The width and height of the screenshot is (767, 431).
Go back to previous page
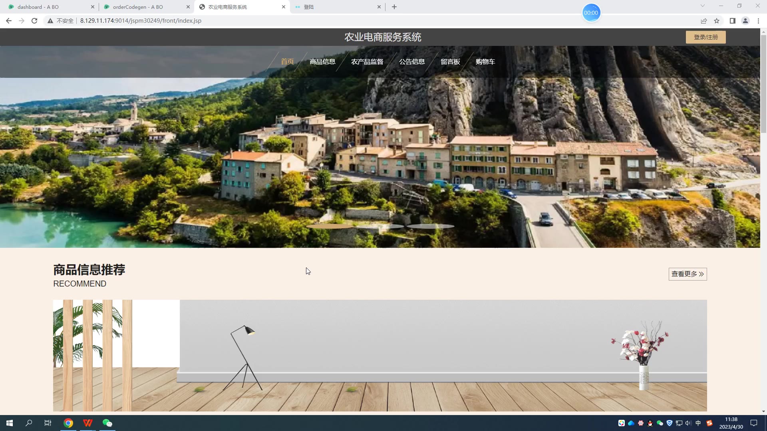click(x=9, y=21)
